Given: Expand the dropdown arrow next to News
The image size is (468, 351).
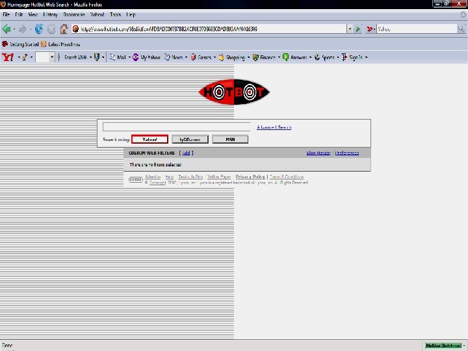Looking at the screenshot, I should pos(186,57).
